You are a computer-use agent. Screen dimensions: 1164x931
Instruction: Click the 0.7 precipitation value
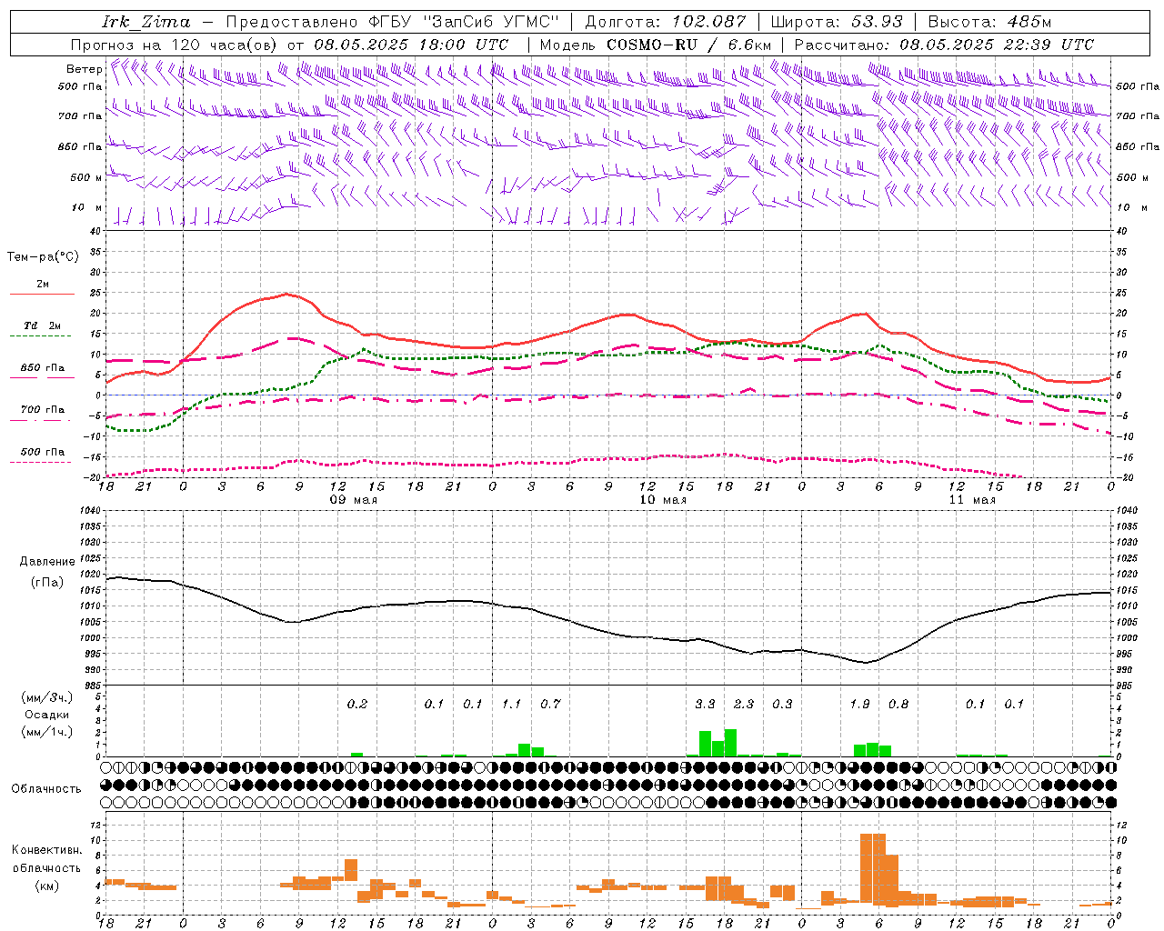(x=550, y=704)
